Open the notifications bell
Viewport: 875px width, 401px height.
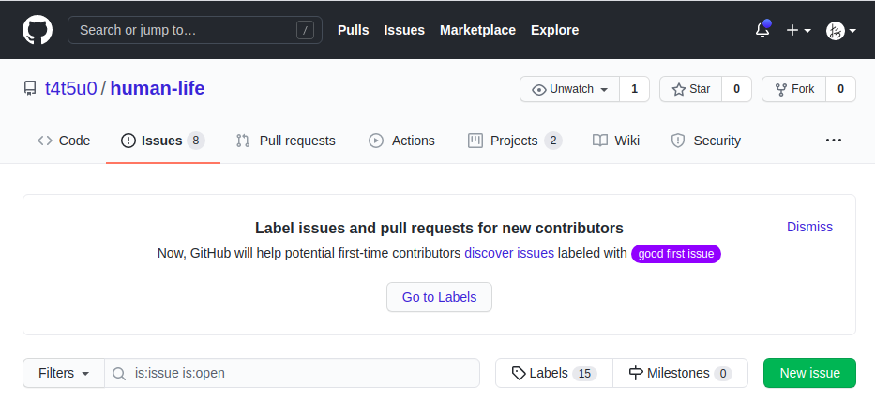[x=762, y=30]
